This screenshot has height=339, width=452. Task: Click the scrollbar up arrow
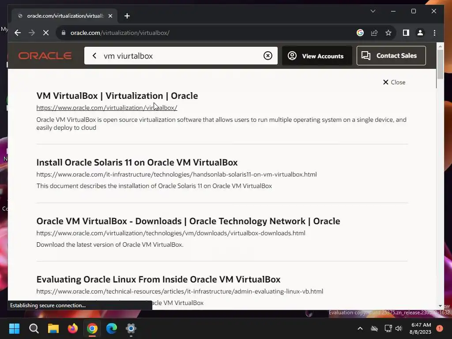[x=440, y=46]
